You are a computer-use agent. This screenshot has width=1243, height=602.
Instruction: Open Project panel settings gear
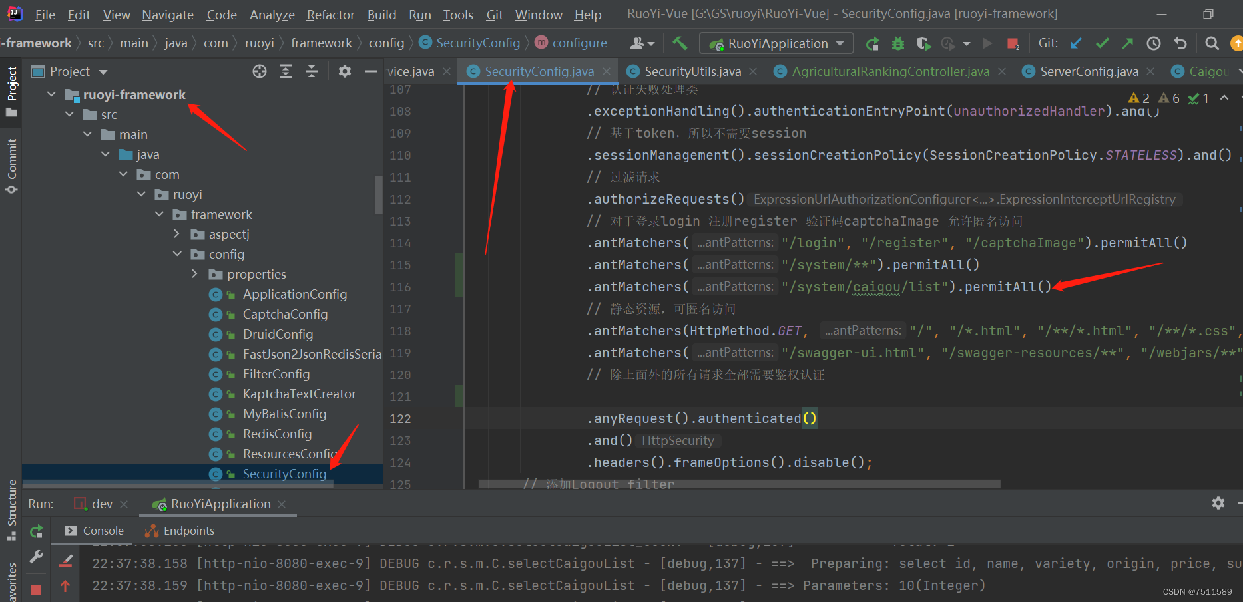[344, 71]
